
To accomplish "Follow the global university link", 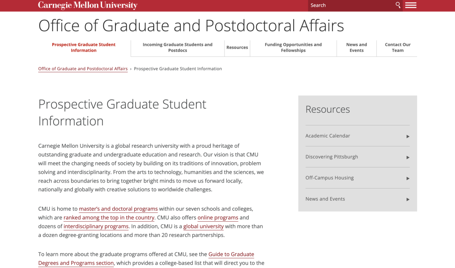I will 203,226.
